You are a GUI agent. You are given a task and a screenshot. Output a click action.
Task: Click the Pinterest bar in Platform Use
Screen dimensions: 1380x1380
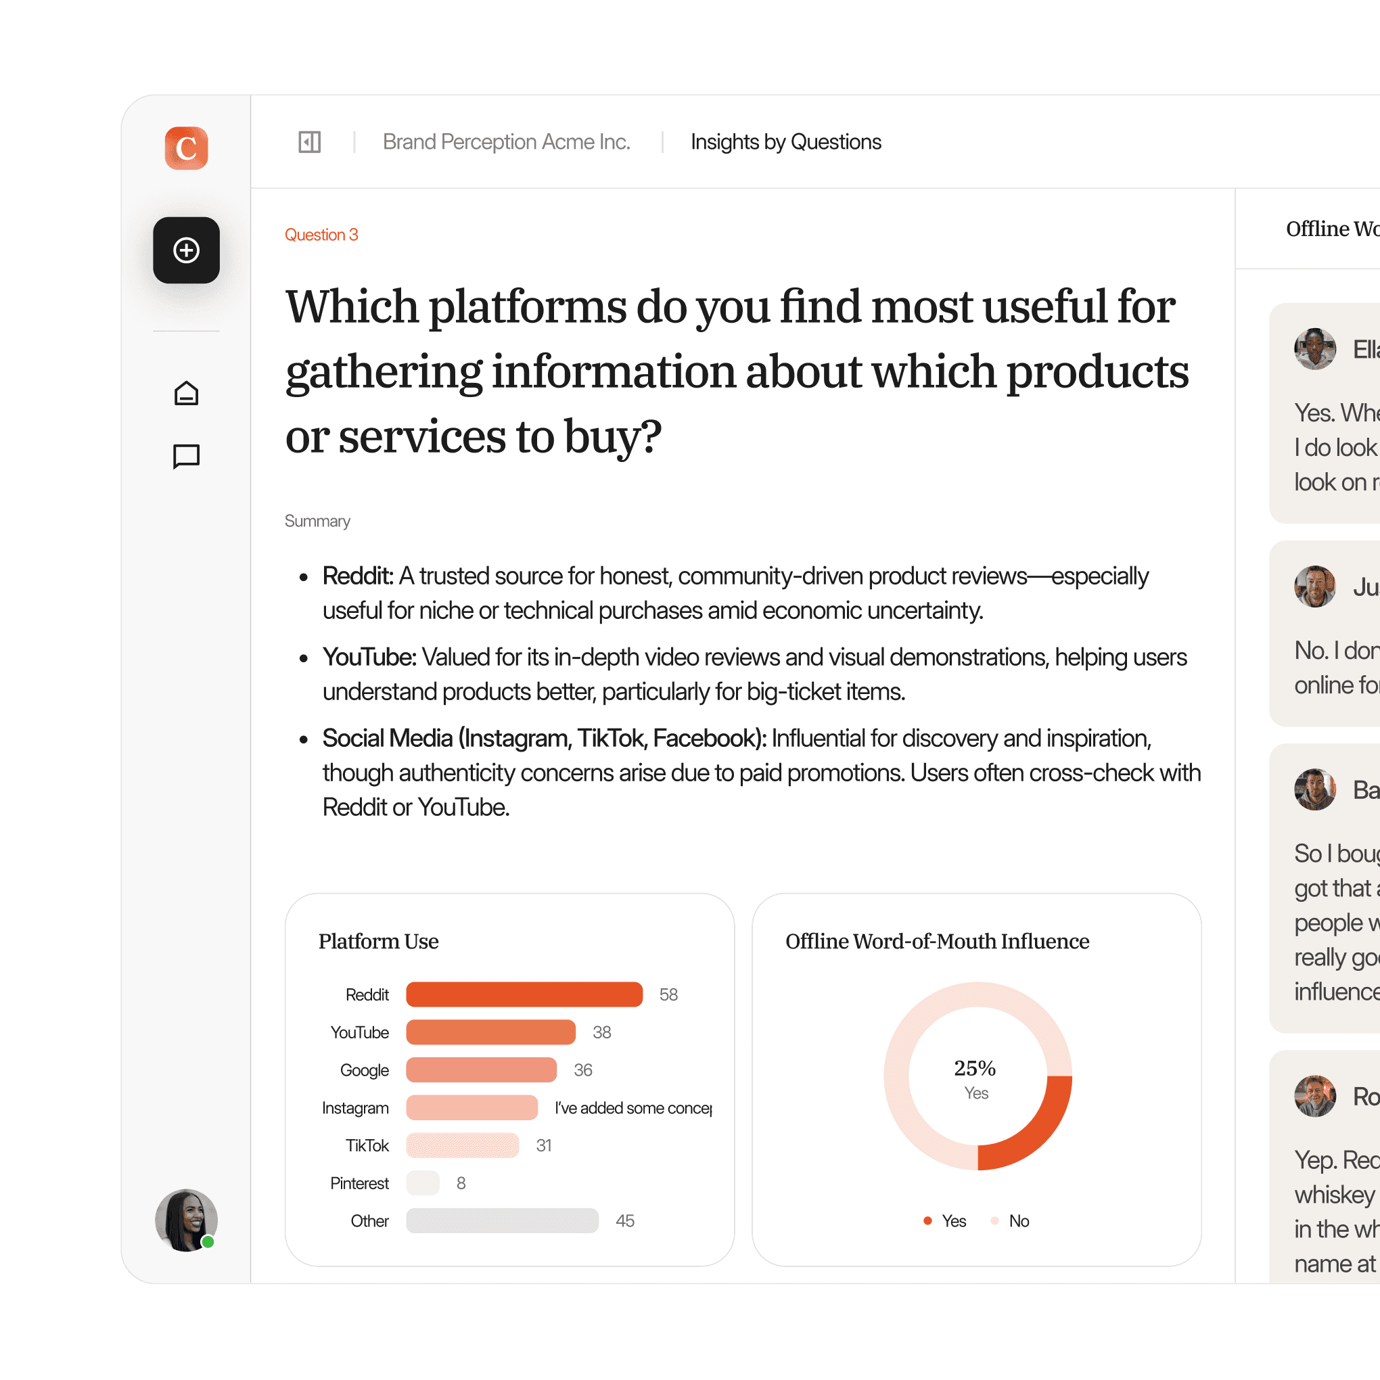click(423, 1183)
